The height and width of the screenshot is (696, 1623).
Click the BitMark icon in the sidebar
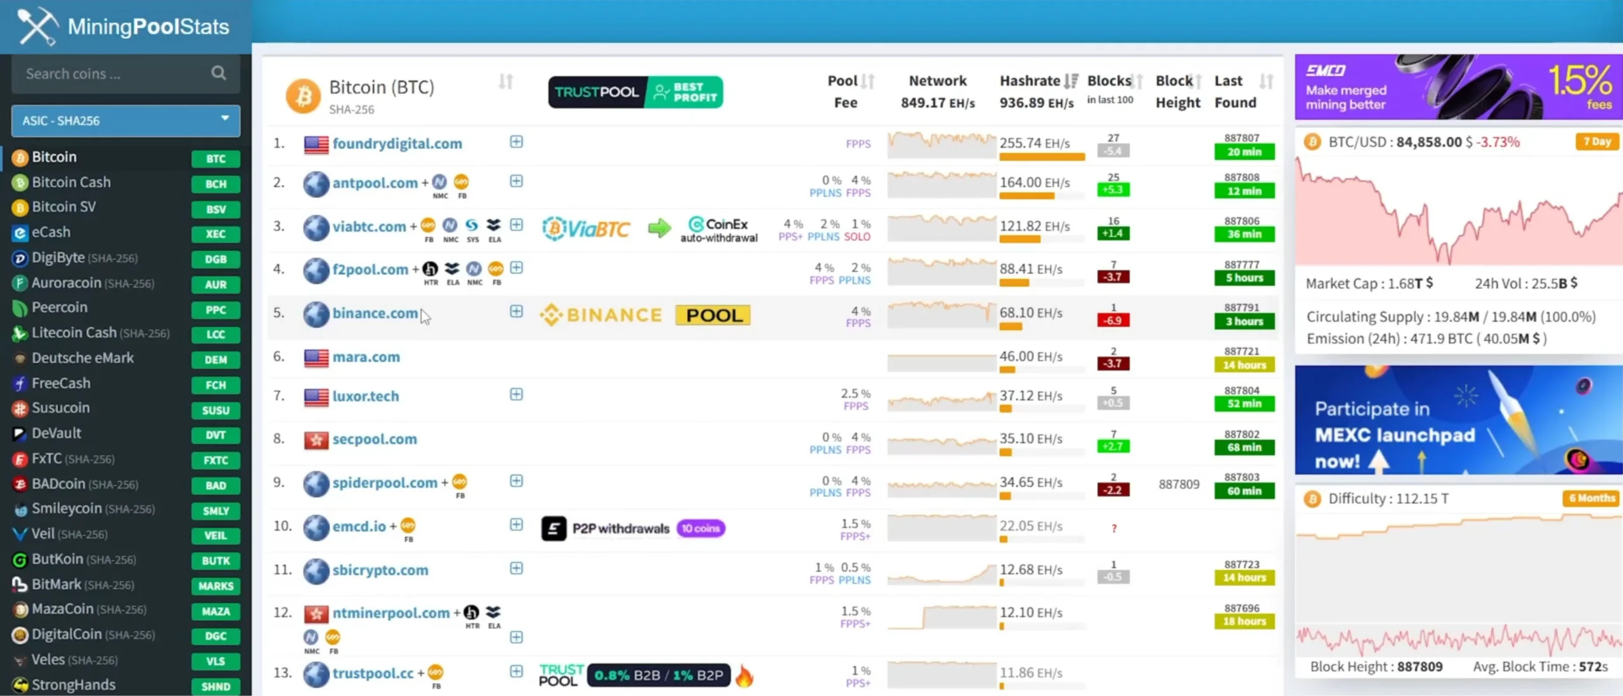tap(20, 584)
